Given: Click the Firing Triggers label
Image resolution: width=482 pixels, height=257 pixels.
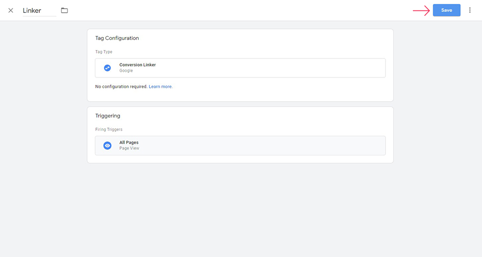Looking at the screenshot, I should click(x=108, y=129).
